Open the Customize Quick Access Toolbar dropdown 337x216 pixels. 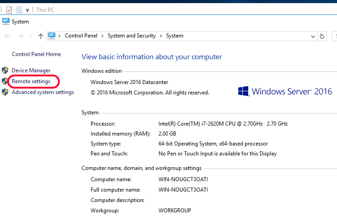pos(27,10)
